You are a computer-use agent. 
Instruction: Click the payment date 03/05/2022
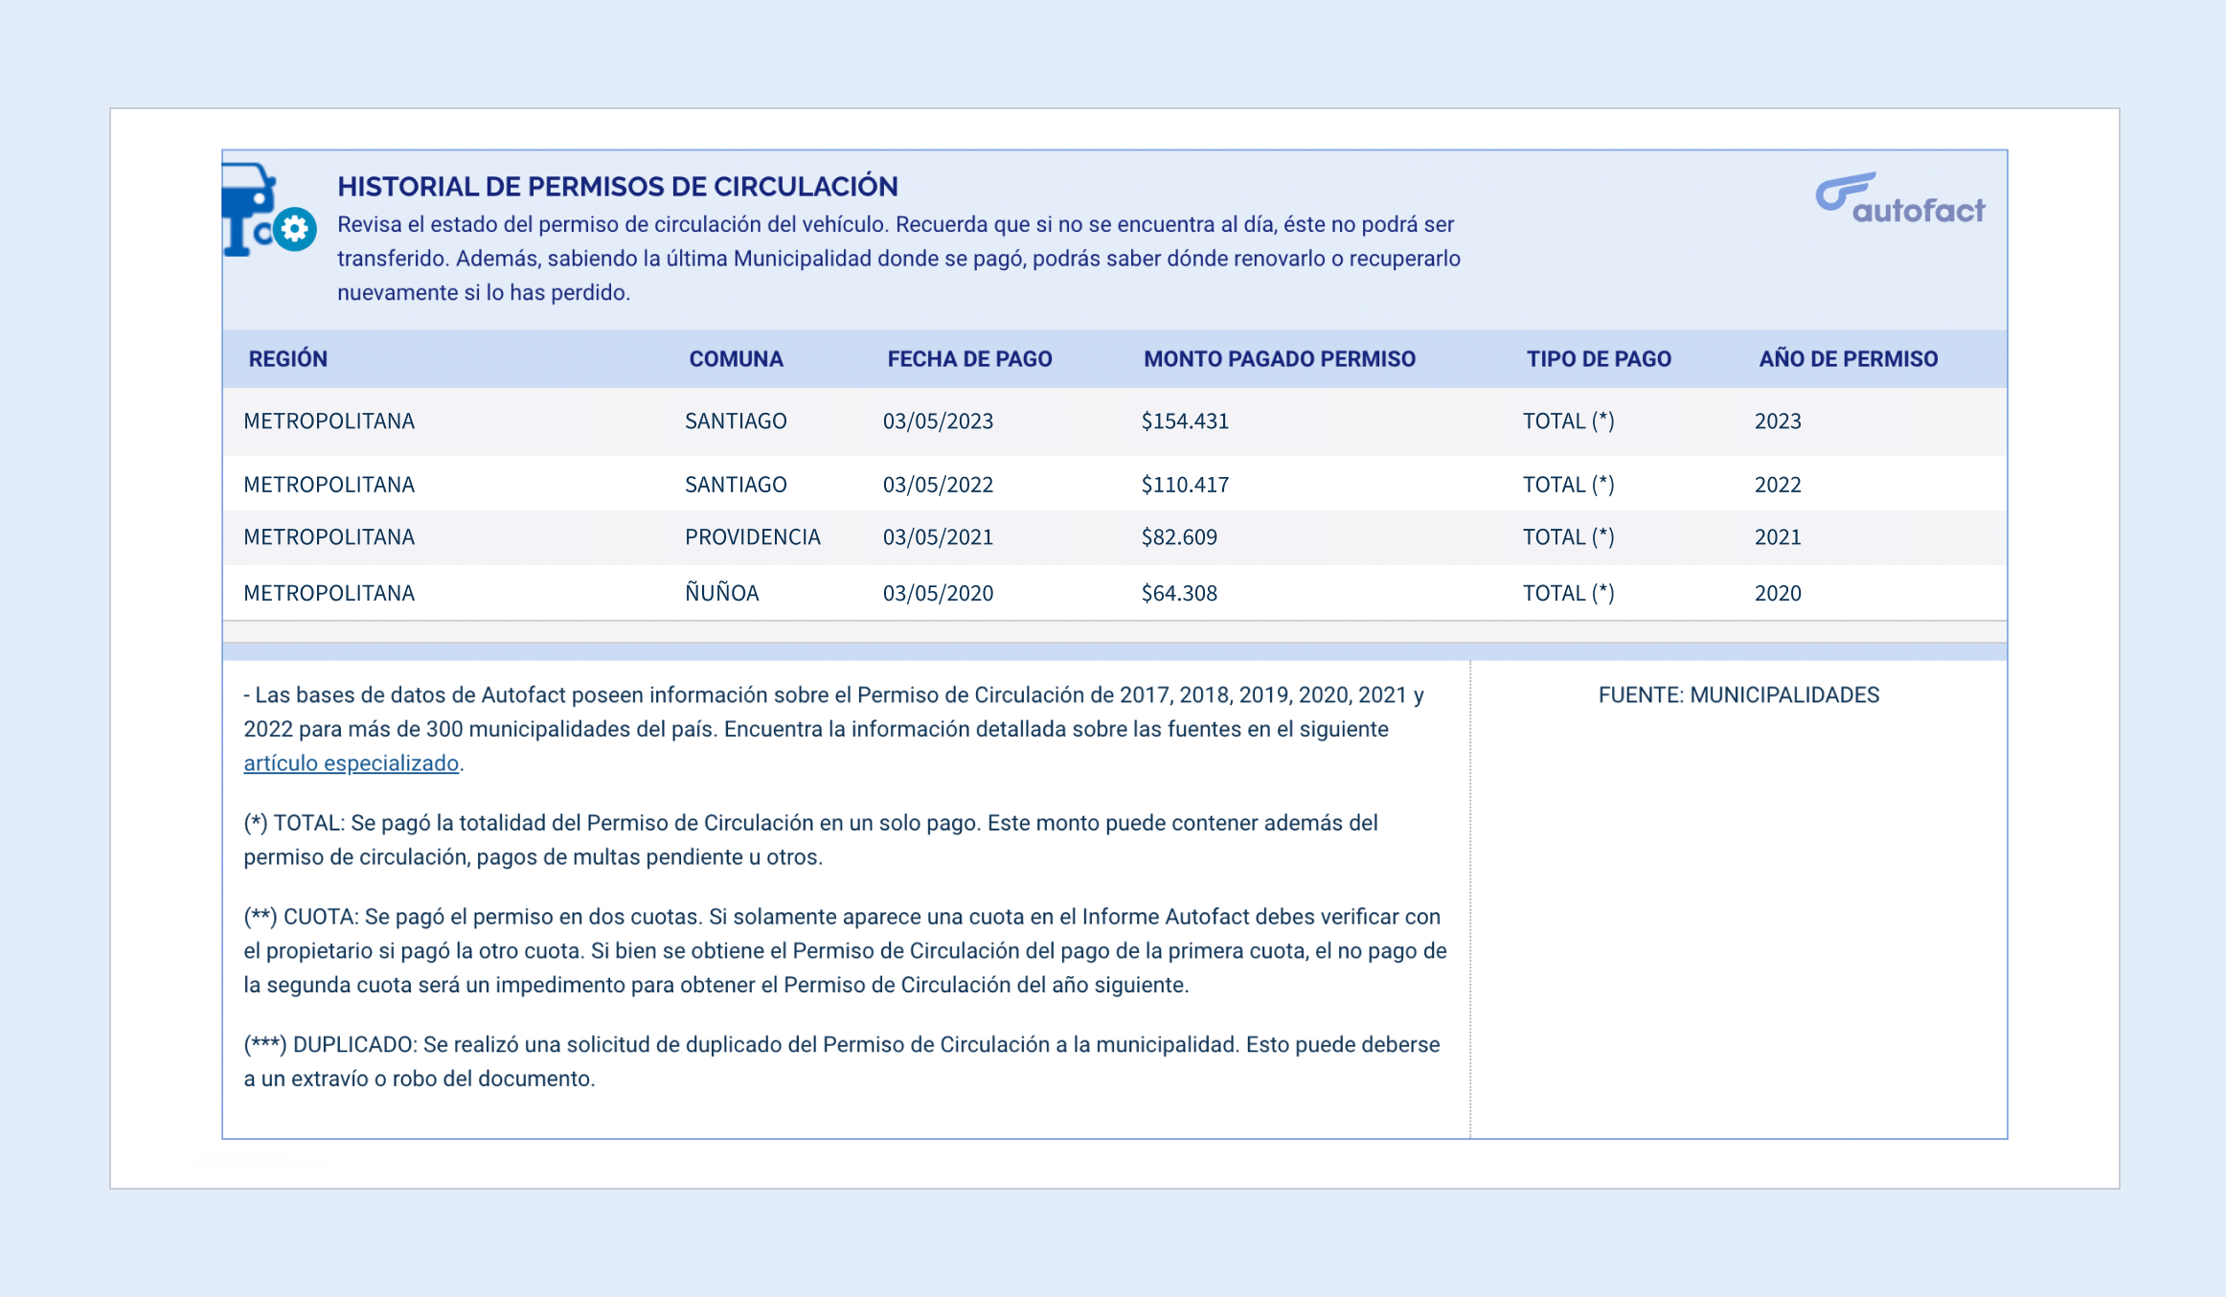pos(938,485)
